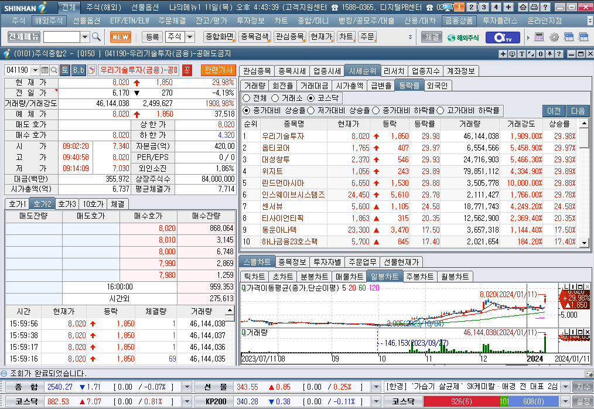Open the KP200 ticker dropdown
This screenshot has width=594, height=409.
click(376, 401)
